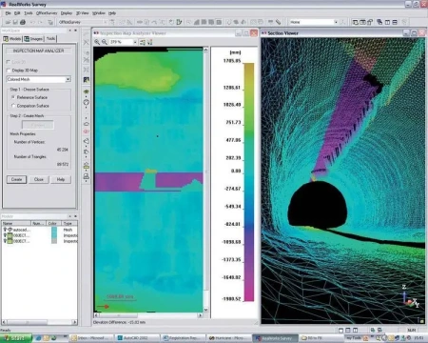This screenshot has height=343, width=428.
Task: Click the map viewer horizontal scrollbar right arrow
Action: (200, 315)
